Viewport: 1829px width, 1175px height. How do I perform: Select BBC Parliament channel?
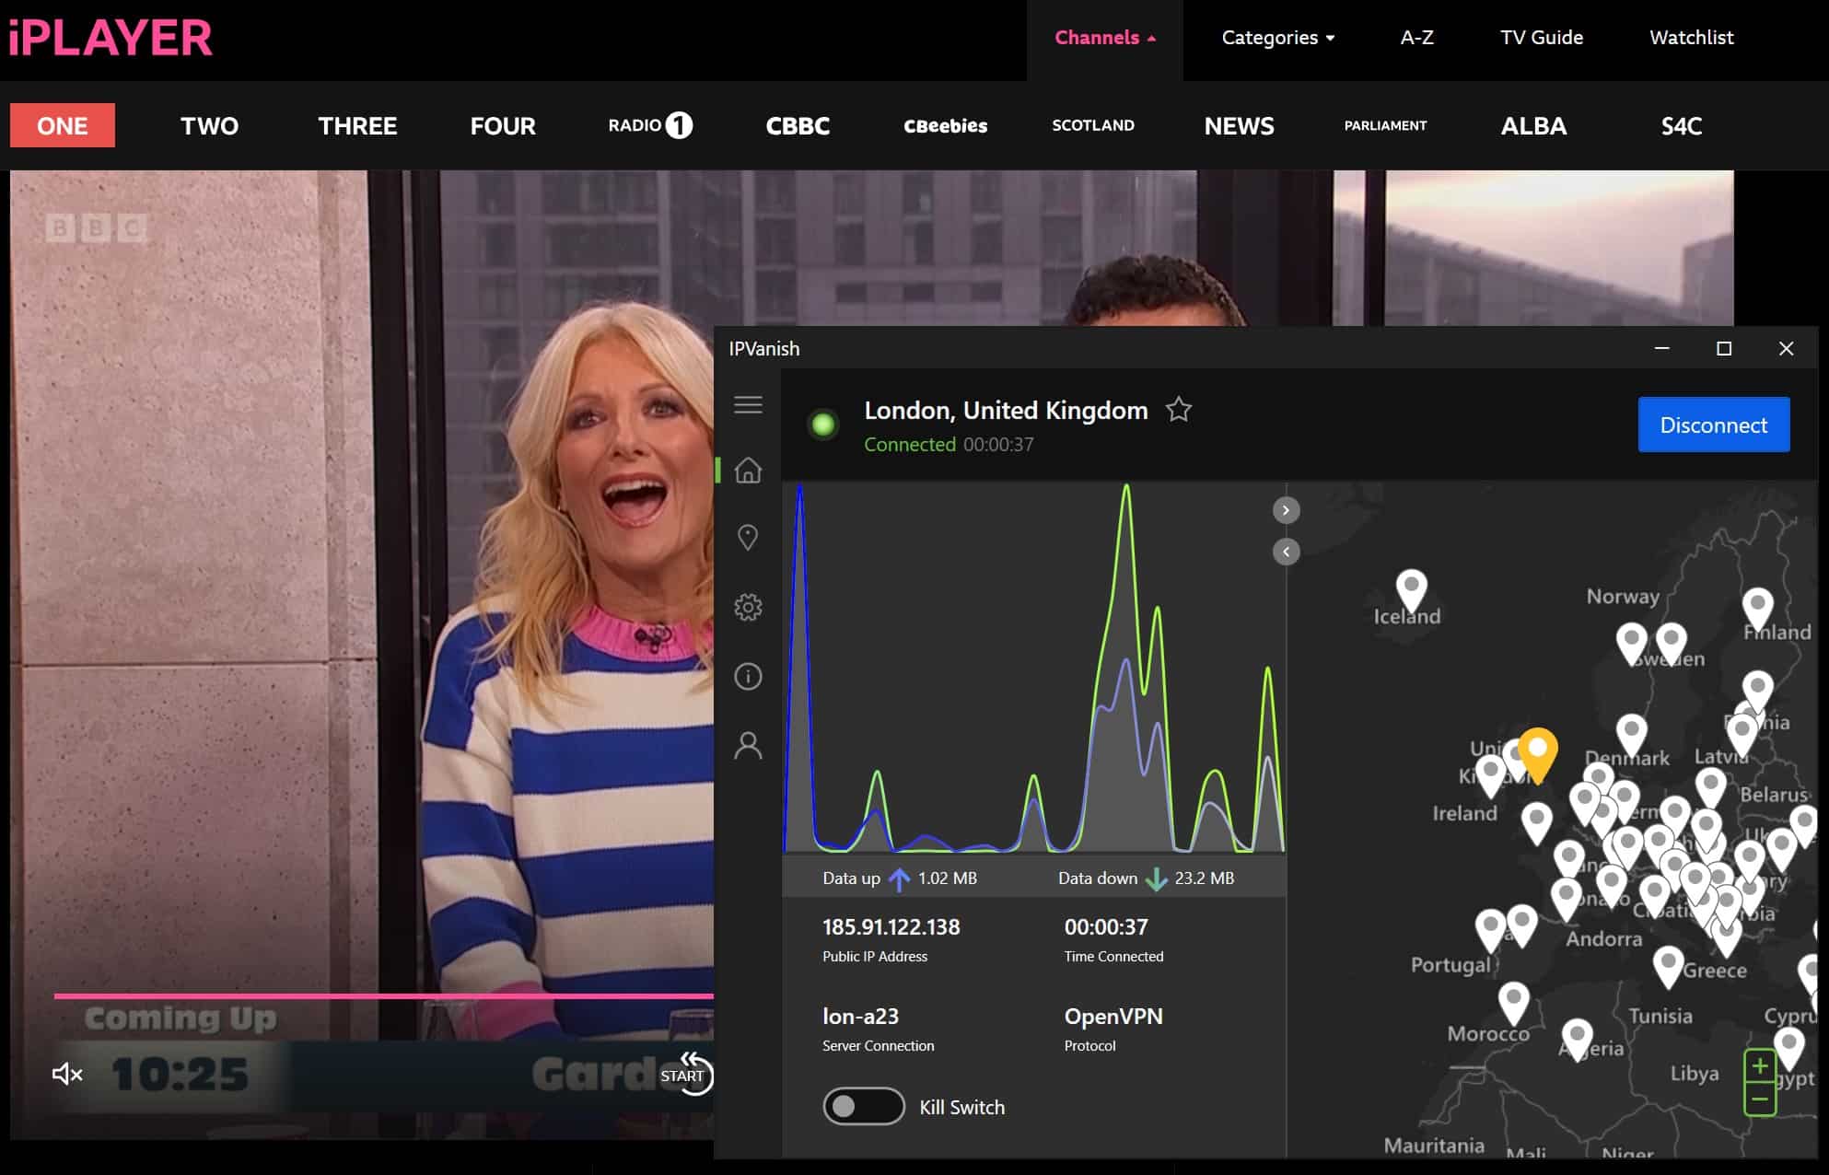[x=1385, y=125]
